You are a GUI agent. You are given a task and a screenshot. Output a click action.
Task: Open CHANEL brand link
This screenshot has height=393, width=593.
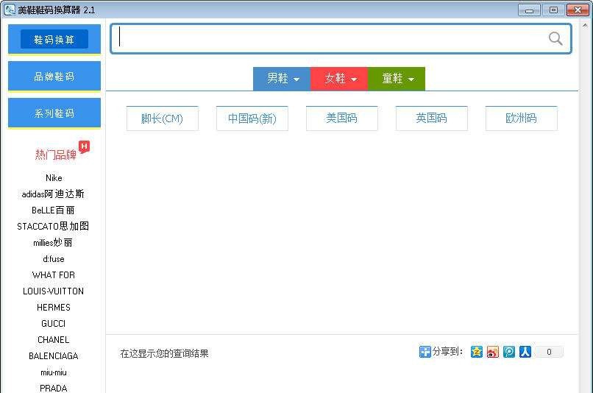53,340
